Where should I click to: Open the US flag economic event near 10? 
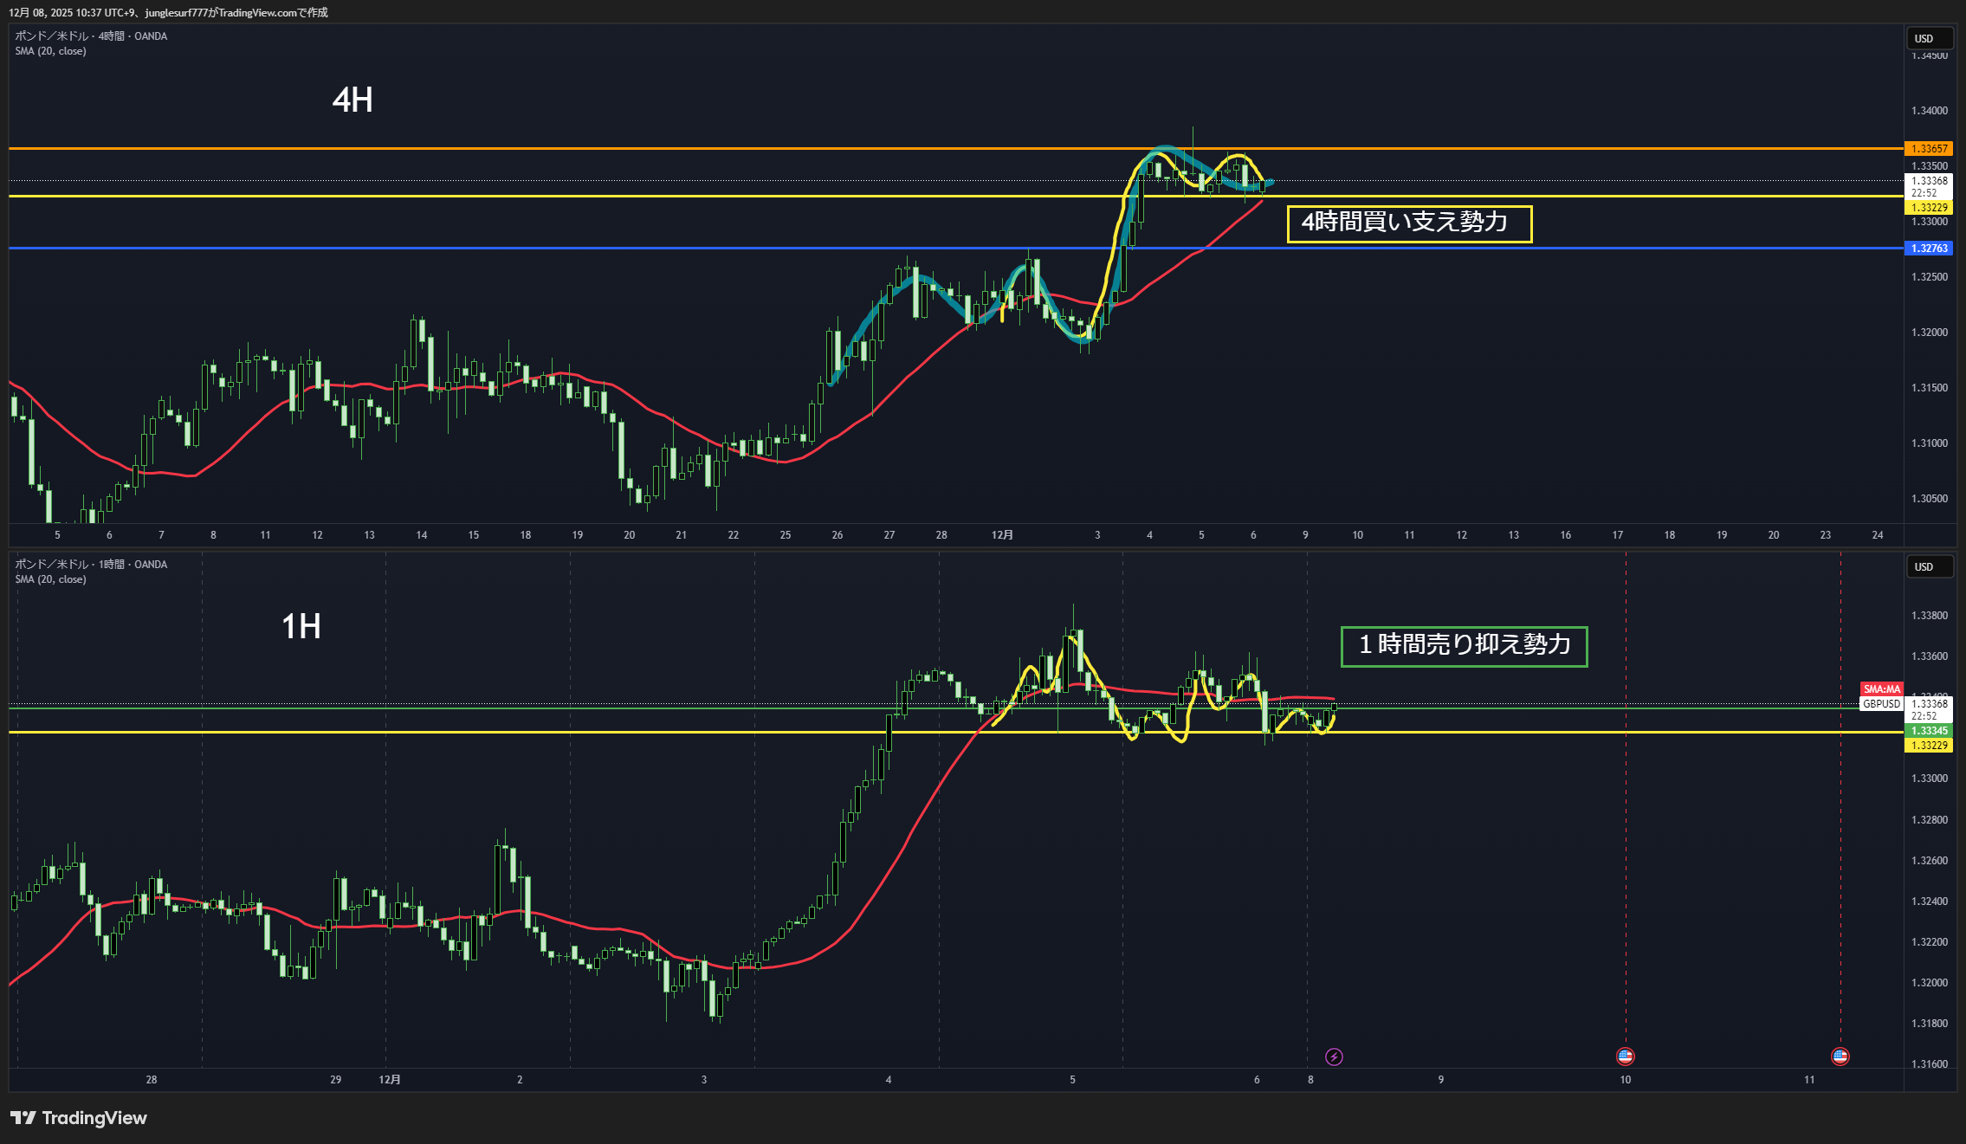[1625, 1057]
